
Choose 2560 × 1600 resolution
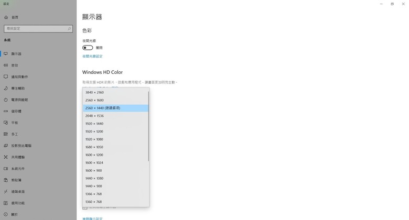point(115,100)
